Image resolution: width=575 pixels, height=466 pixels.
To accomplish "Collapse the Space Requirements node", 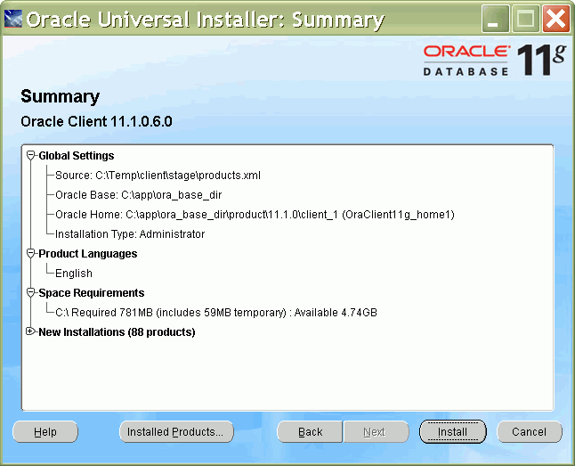I will click(x=31, y=292).
